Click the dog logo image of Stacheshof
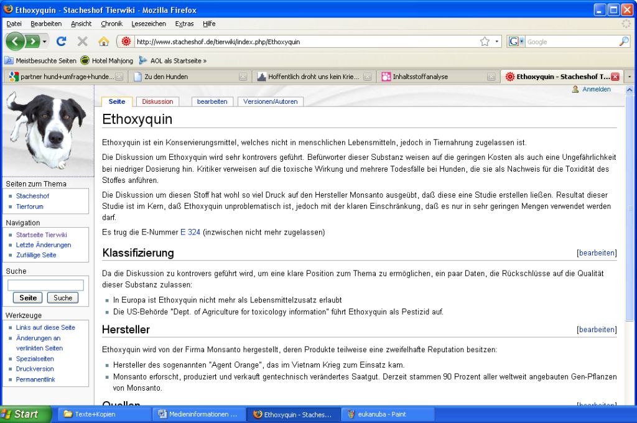 (x=47, y=130)
